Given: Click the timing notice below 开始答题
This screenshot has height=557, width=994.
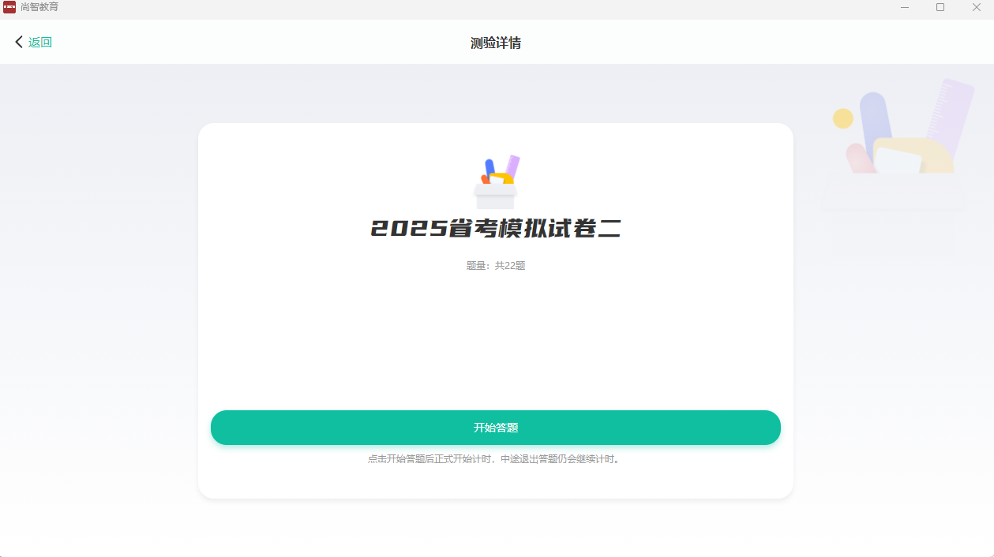Looking at the screenshot, I should tap(496, 459).
